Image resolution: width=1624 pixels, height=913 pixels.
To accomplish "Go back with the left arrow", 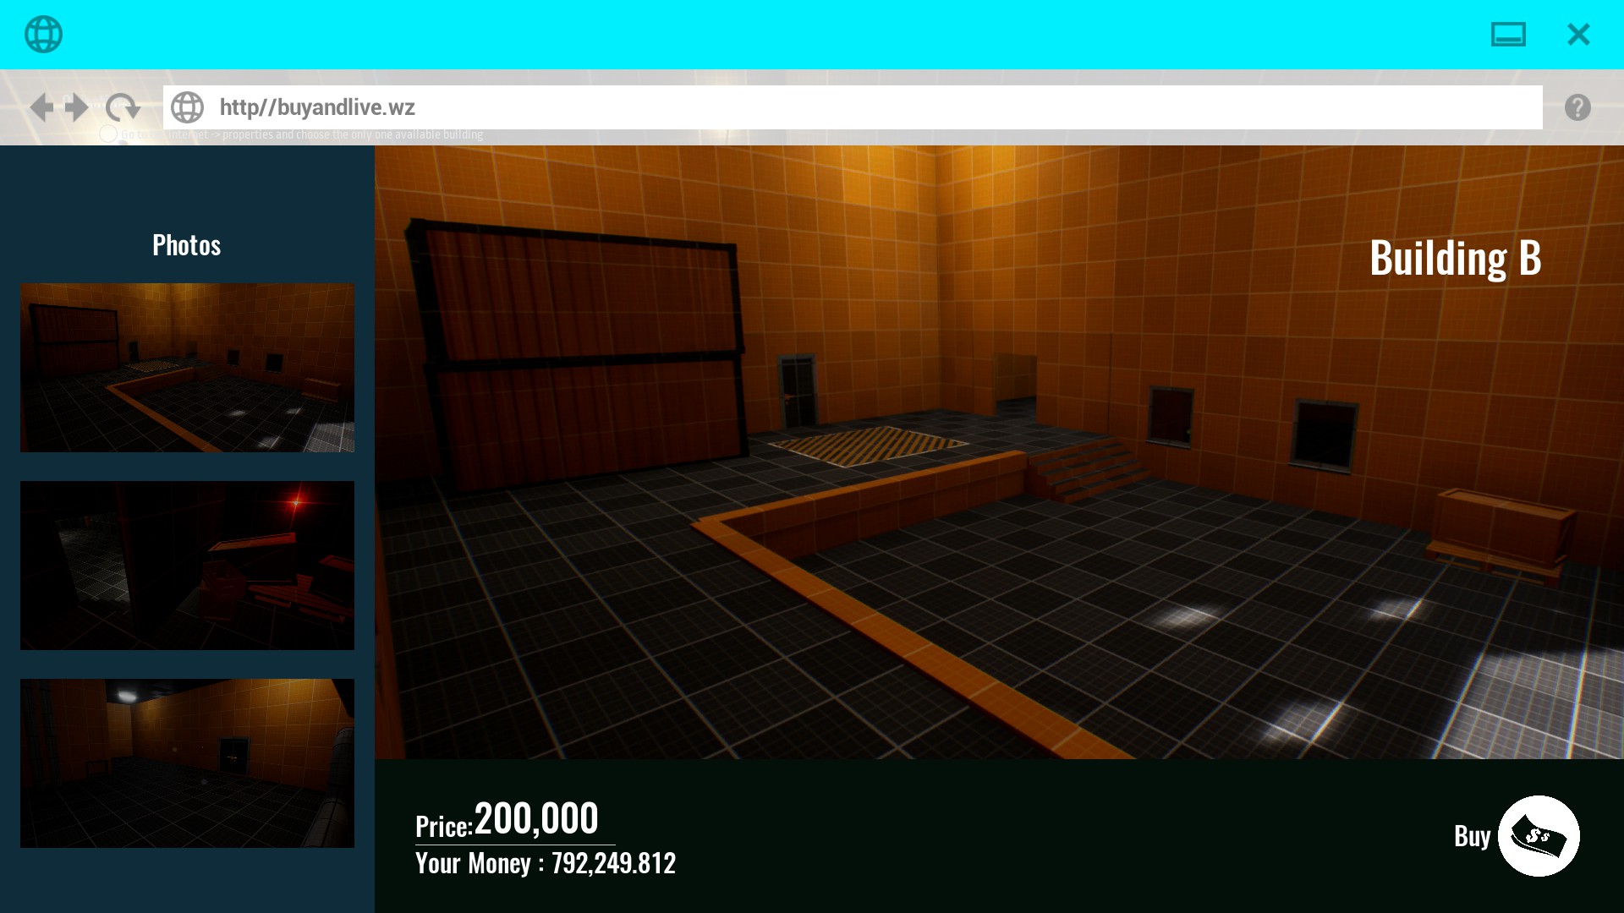I will tap(41, 107).
